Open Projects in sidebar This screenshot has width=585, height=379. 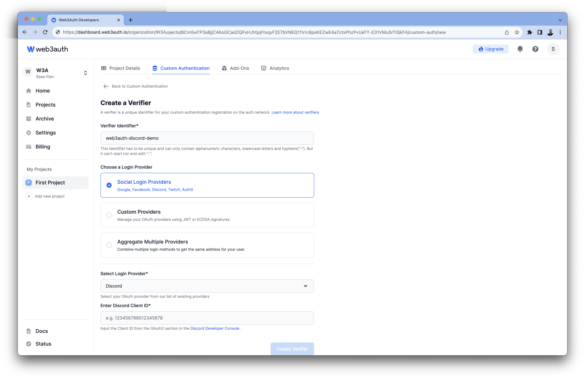pyautogui.click(x=45, y=105)
